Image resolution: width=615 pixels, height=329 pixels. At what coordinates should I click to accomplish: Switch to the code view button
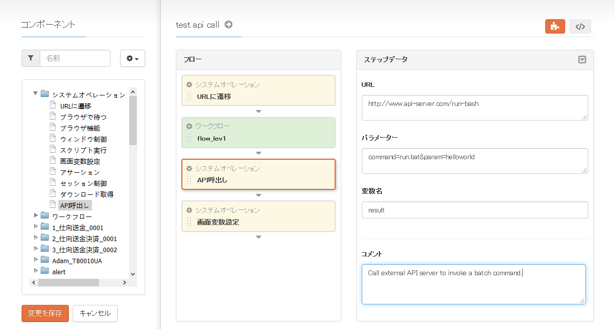click(580, 27)
